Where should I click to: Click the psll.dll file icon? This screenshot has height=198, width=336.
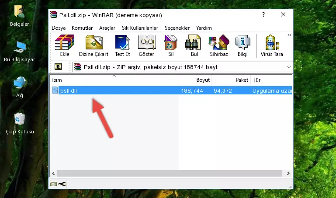point(55,90)
